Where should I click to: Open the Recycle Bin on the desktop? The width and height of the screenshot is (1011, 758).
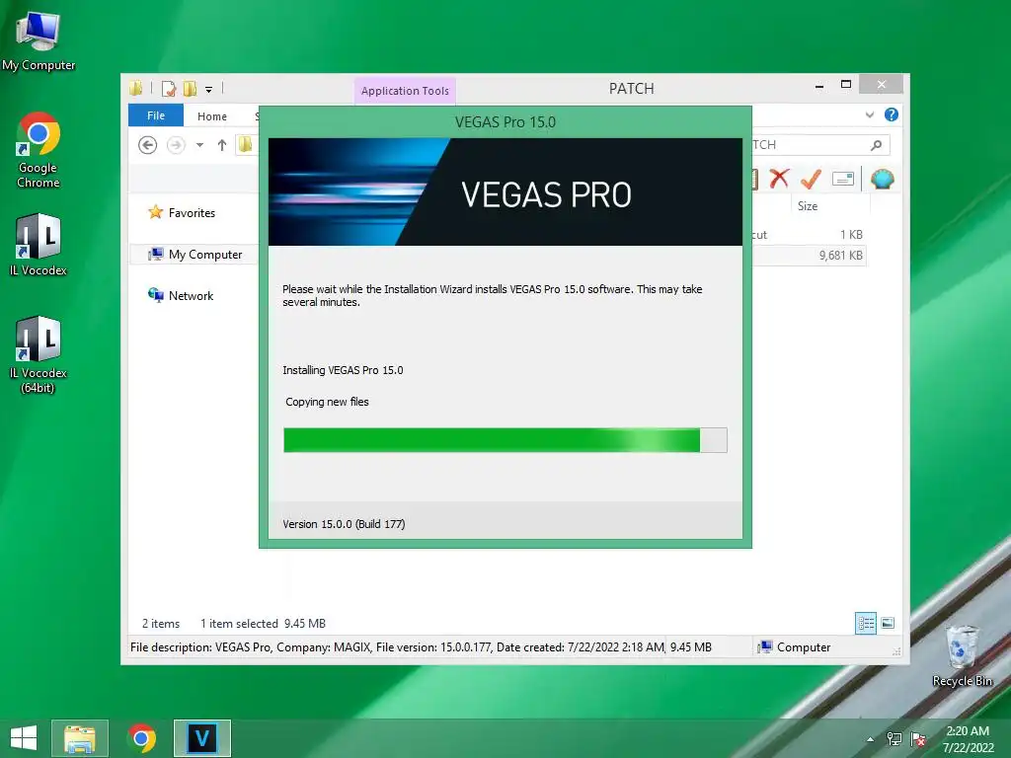(962, 655)
